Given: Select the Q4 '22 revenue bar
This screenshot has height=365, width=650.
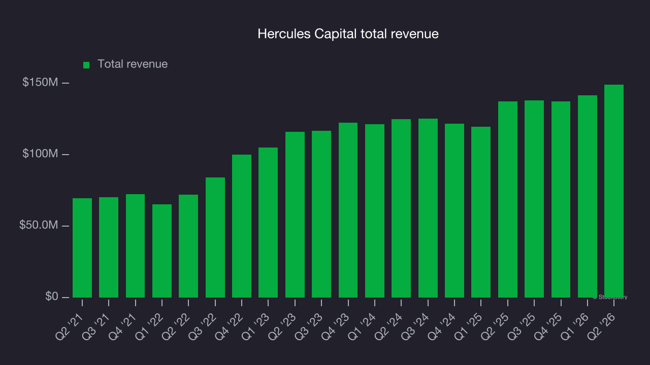Looking at the screenshot, I should click(x=242, y=226).
